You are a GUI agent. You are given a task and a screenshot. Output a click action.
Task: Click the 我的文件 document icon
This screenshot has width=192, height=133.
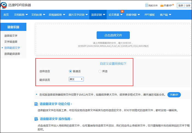coord(146,5)
